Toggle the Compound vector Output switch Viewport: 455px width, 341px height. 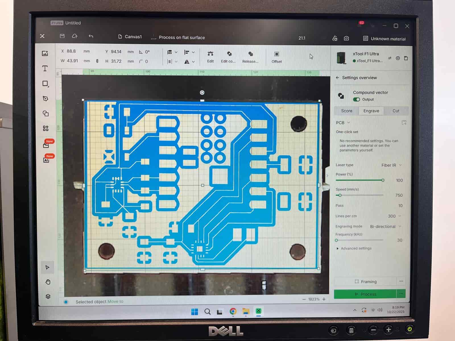pyautogui.click(x=356, y=99)
